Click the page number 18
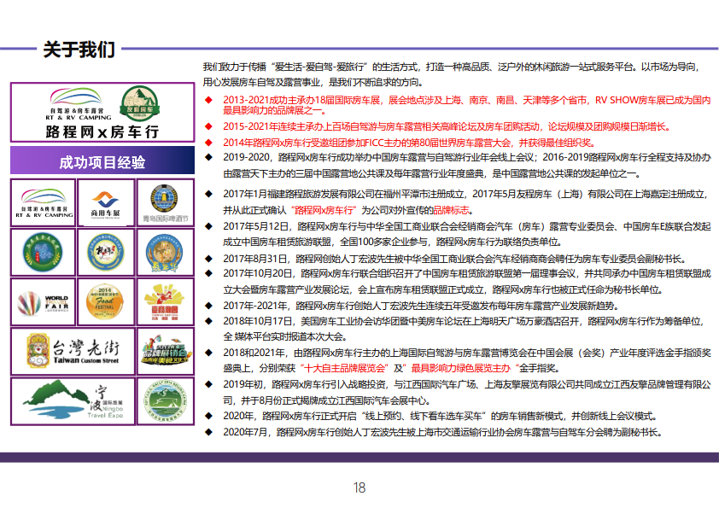 tap(359, 488)
